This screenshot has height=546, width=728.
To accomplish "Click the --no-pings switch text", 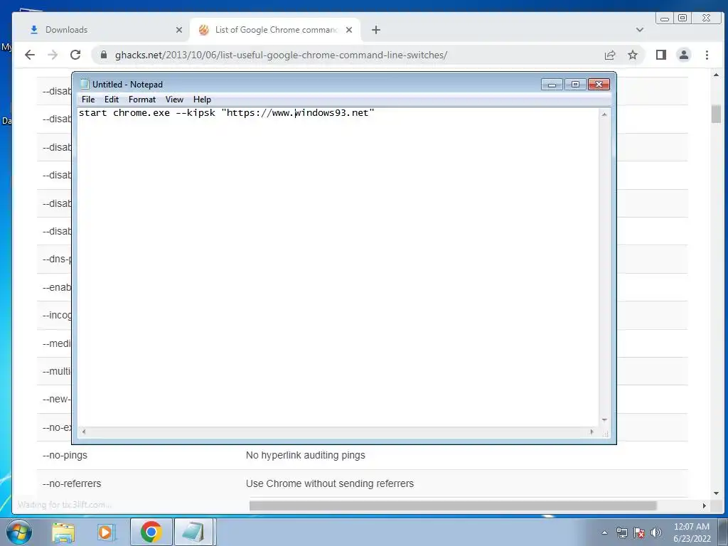I will 65,456.
